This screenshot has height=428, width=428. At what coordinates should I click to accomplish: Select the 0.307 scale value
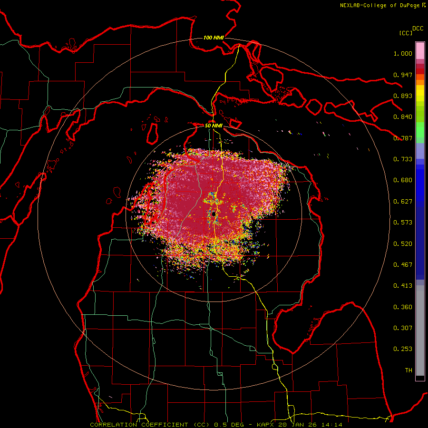403,328
